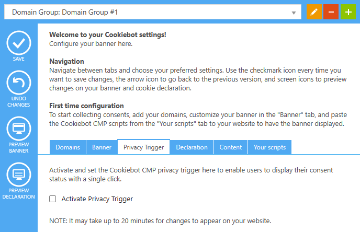Viewport: 360px width, 232px height.
Task: Click the 'Navigation' heading
Action: point(66,62)
